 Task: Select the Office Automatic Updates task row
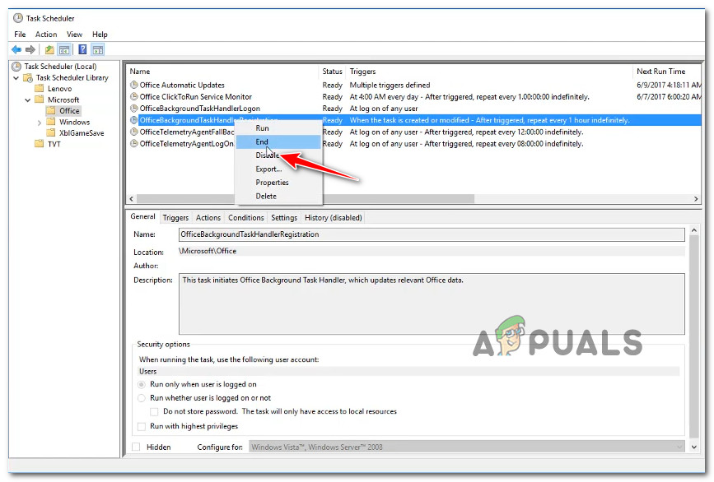tap(414, 85)
